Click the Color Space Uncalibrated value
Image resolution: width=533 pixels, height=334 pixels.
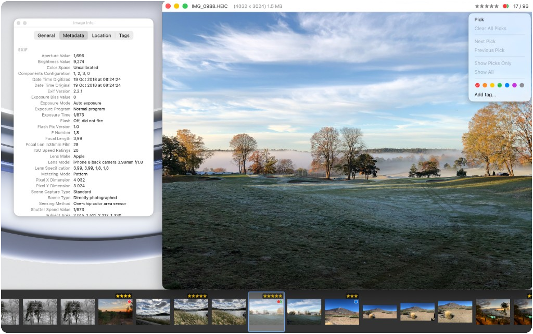click(x=86, y=68)
